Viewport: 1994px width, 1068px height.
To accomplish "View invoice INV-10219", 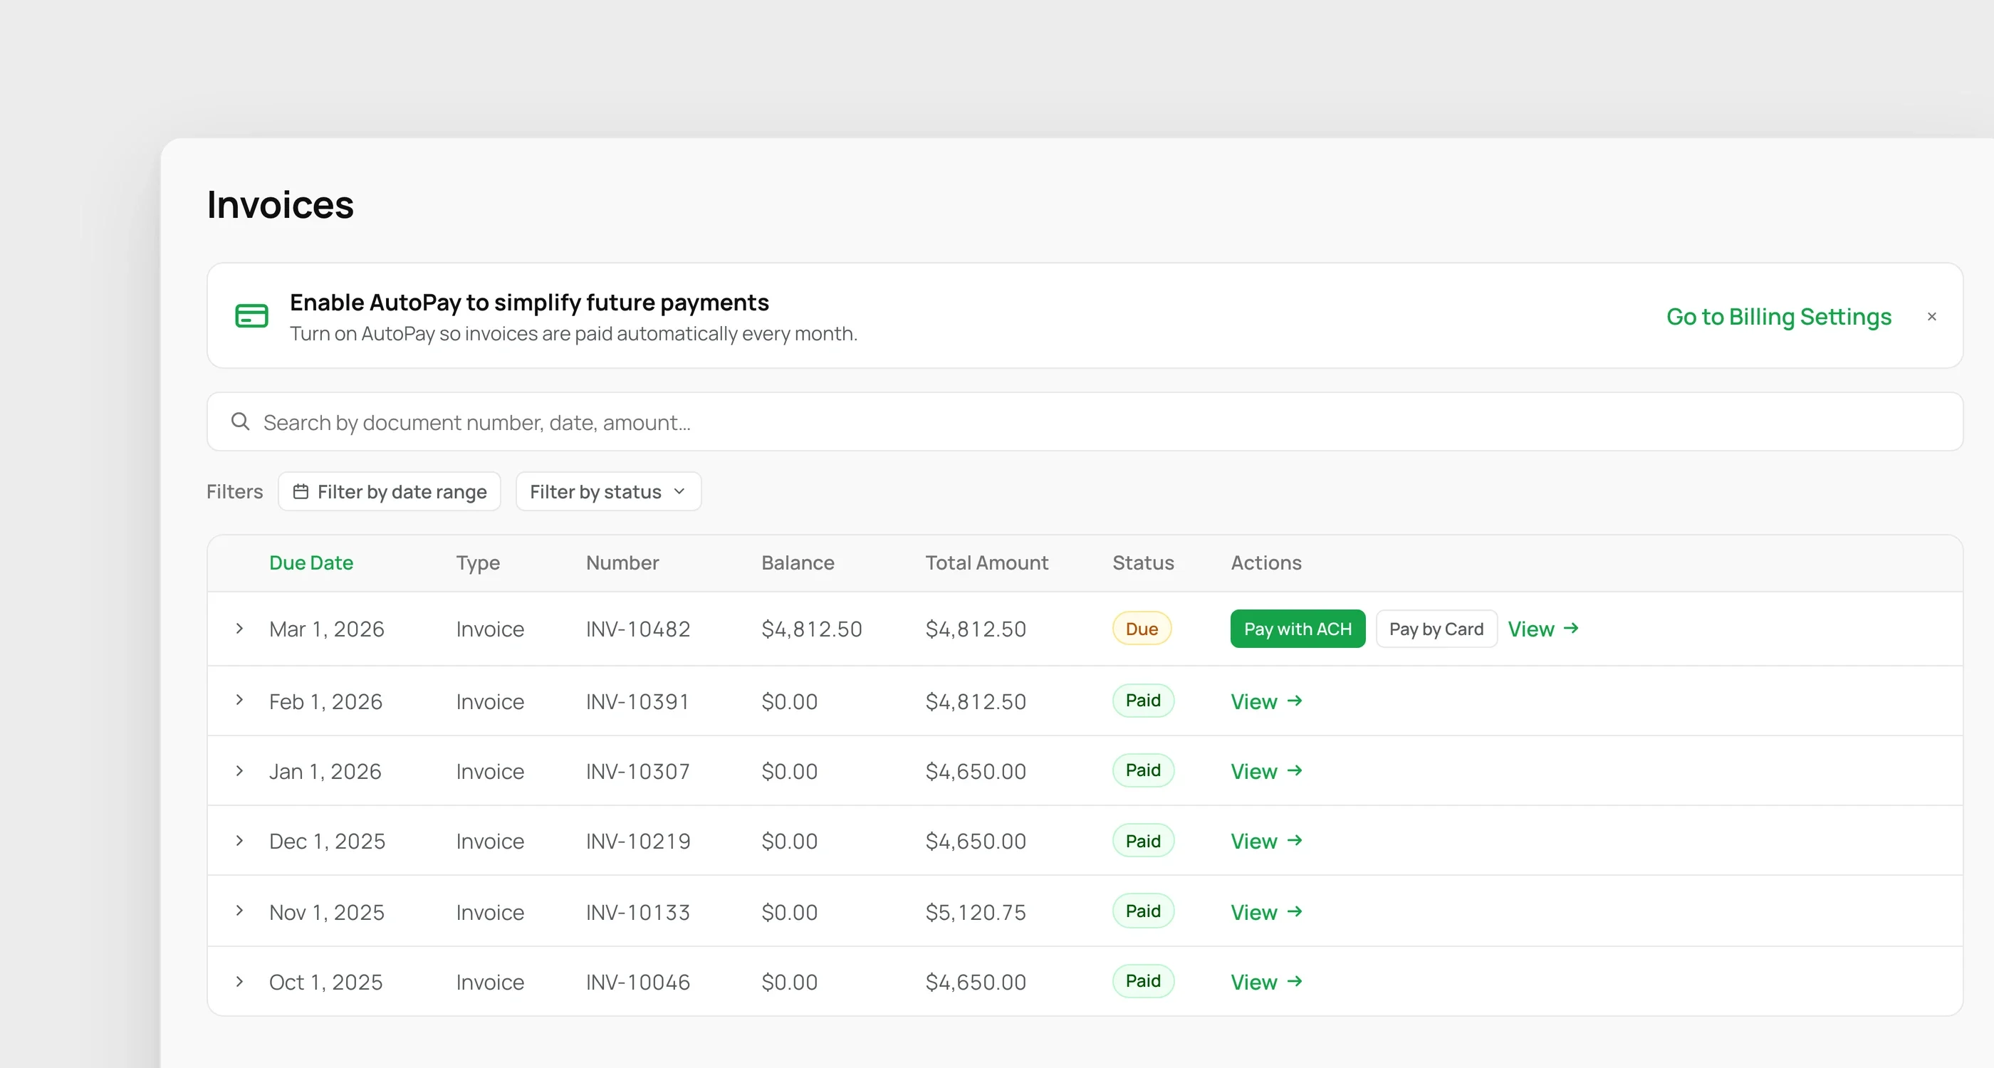I will (1266, 840).
